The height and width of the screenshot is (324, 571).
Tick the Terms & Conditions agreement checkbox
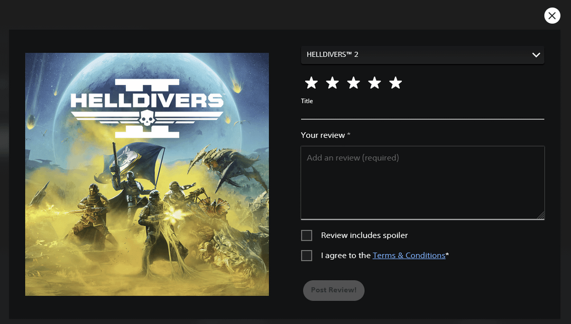307,256
